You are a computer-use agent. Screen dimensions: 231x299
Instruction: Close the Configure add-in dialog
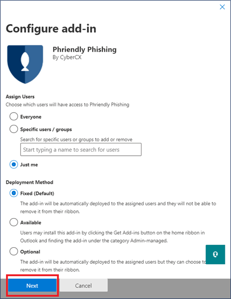(x=222, y=7)
